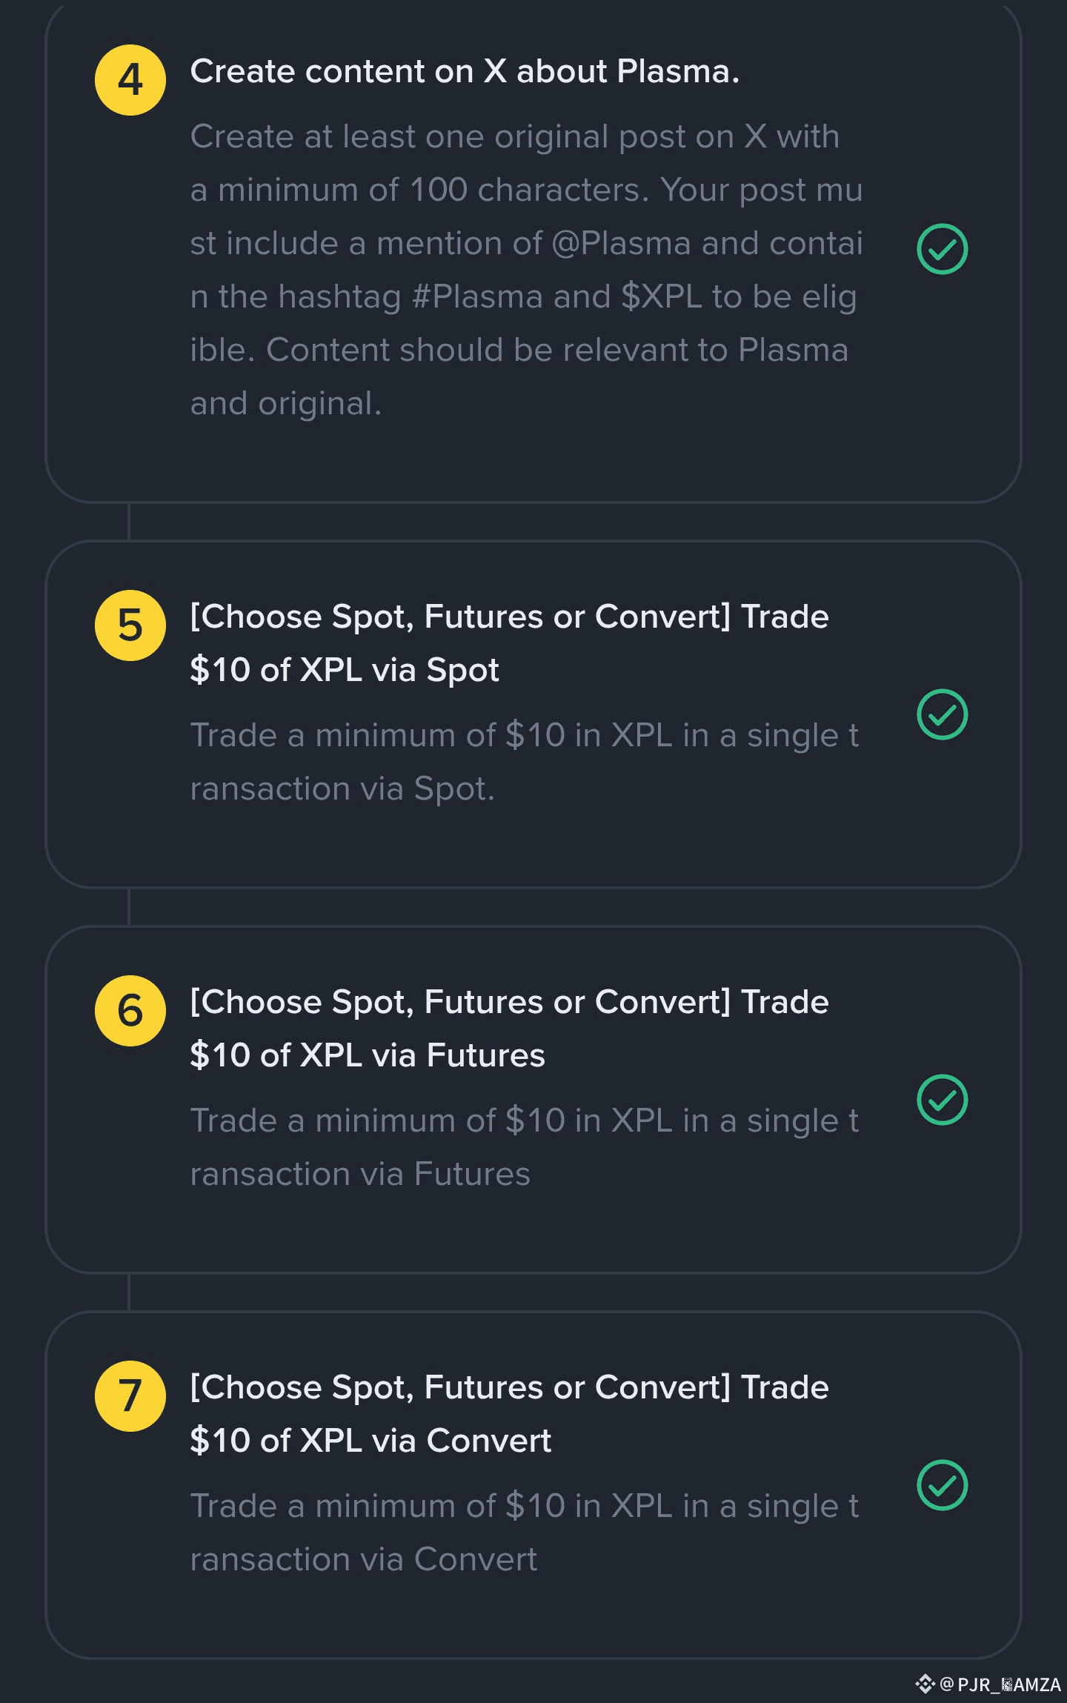This screenshot has width=1067, height=1703.
Task: Open the "Create content on X about Plasma" title
Action: [x=465, y=72]
